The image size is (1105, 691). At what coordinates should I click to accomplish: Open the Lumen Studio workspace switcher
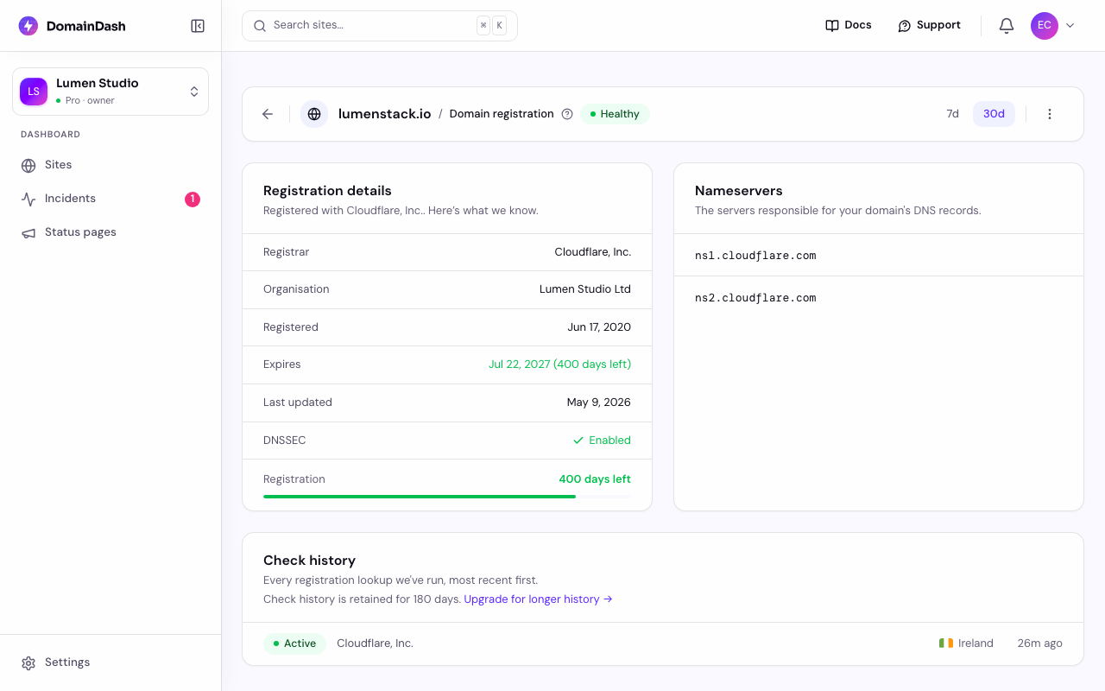pyautogui.click(x=110, y=92)
